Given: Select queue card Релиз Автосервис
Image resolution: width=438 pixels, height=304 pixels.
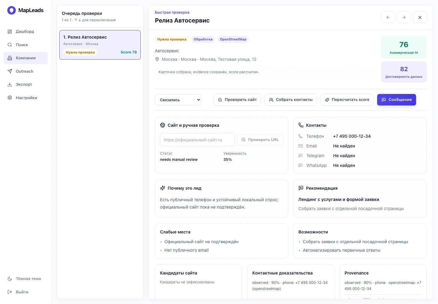Looking at the screenshot, I should (100, 45).
